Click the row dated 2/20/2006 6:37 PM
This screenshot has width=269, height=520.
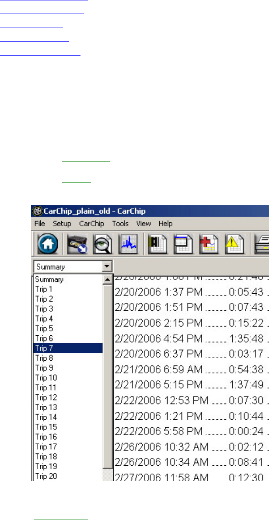click(x=192, y=354)
